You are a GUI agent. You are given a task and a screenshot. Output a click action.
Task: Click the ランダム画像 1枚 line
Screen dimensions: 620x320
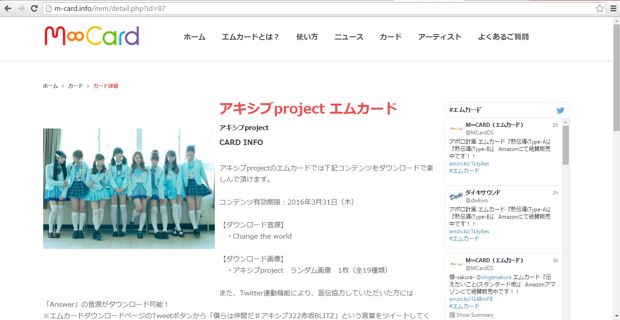tap(308, 270)
